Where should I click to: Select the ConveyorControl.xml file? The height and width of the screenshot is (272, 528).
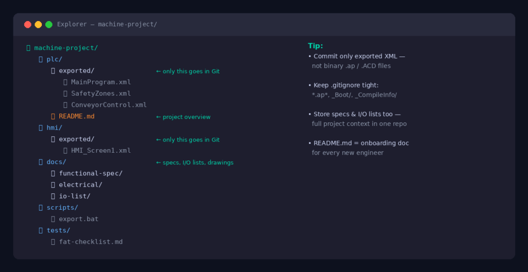[x=109, y=105]
